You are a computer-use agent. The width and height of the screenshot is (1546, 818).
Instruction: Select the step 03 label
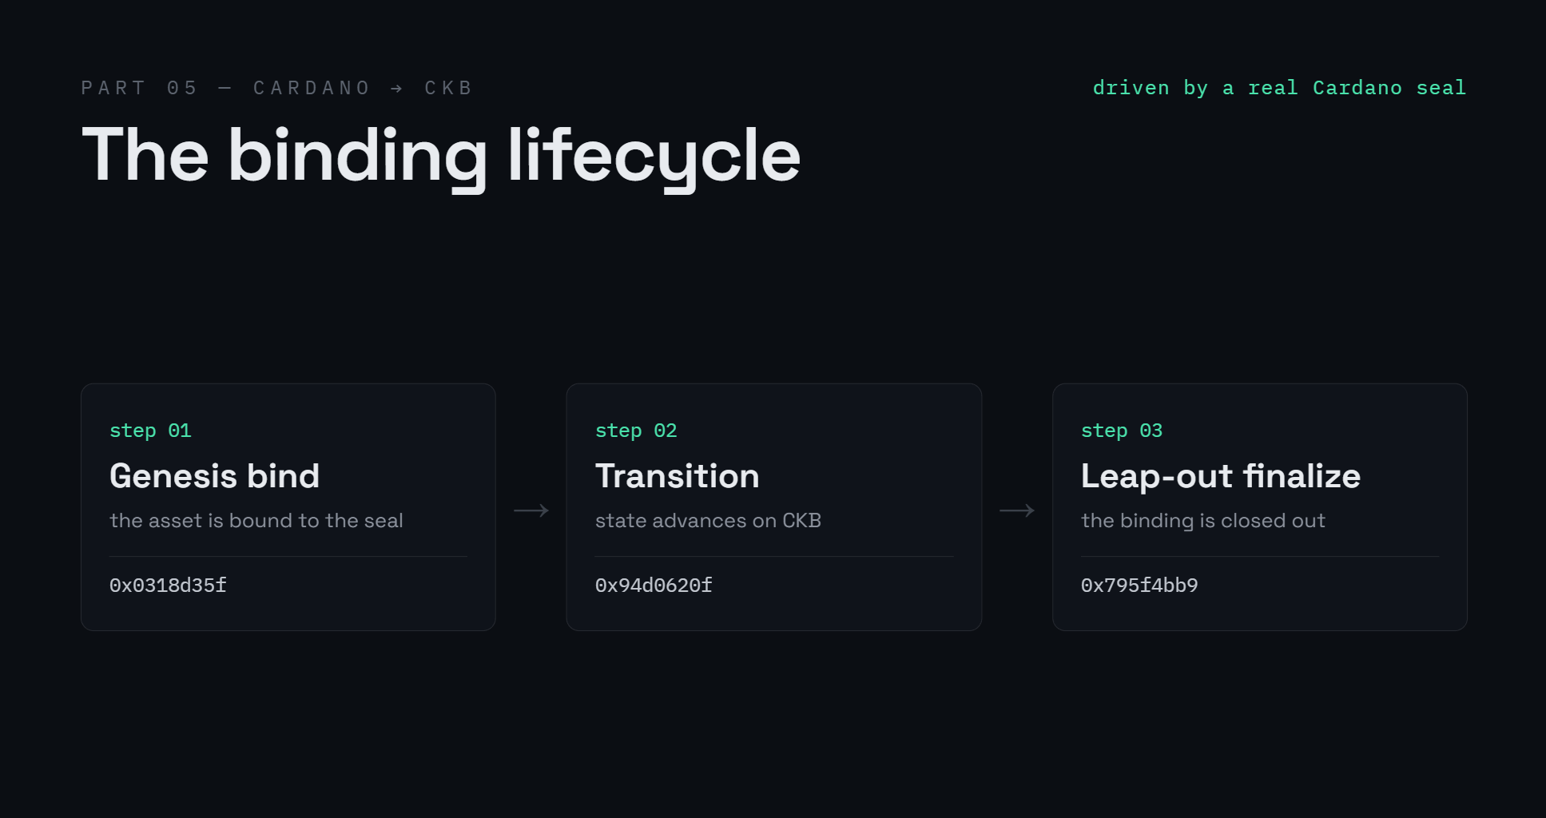(1122, 431)
